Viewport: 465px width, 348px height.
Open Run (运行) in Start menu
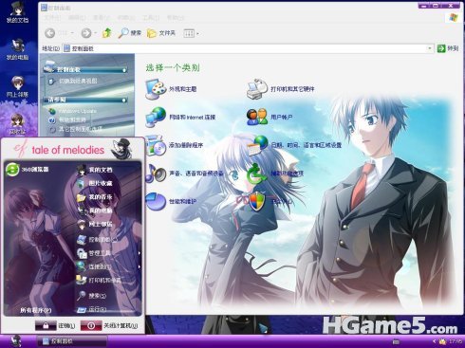coord(91,309)
